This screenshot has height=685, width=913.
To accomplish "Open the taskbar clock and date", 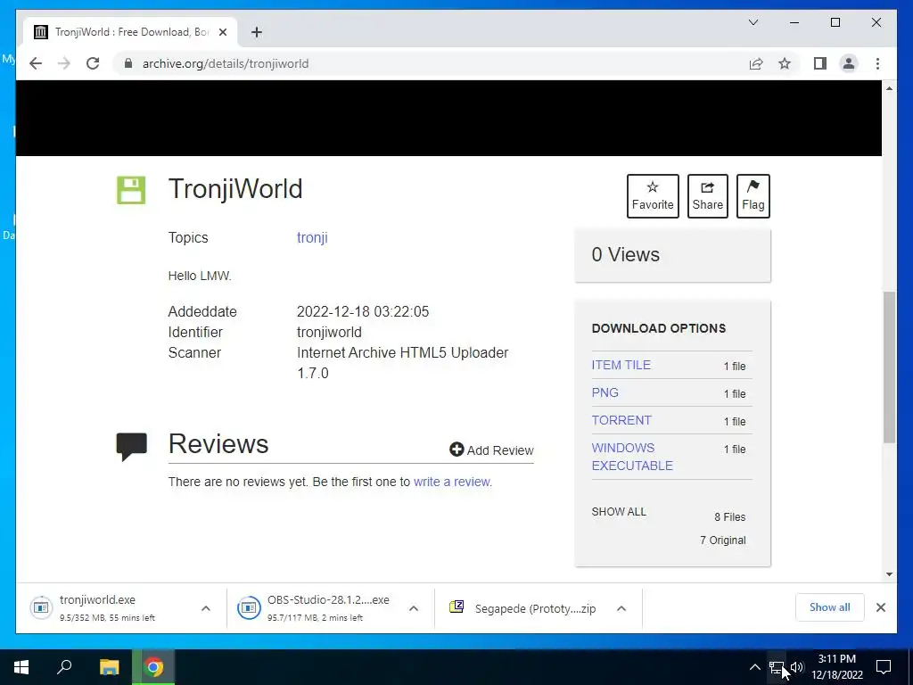I will (836, 667).
